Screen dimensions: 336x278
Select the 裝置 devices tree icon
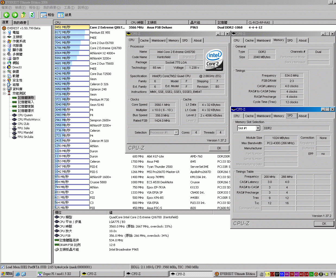pyautogui.click(x=9, y=72)
